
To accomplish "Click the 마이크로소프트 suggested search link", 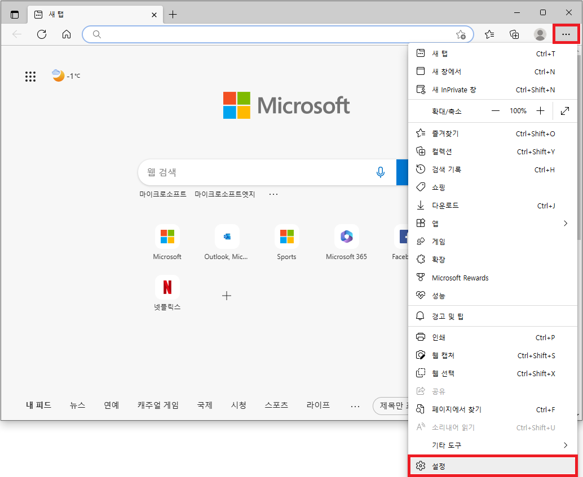I will [x=163, y=194].
